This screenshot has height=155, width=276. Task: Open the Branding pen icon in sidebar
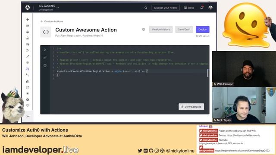tap(28, 56)
